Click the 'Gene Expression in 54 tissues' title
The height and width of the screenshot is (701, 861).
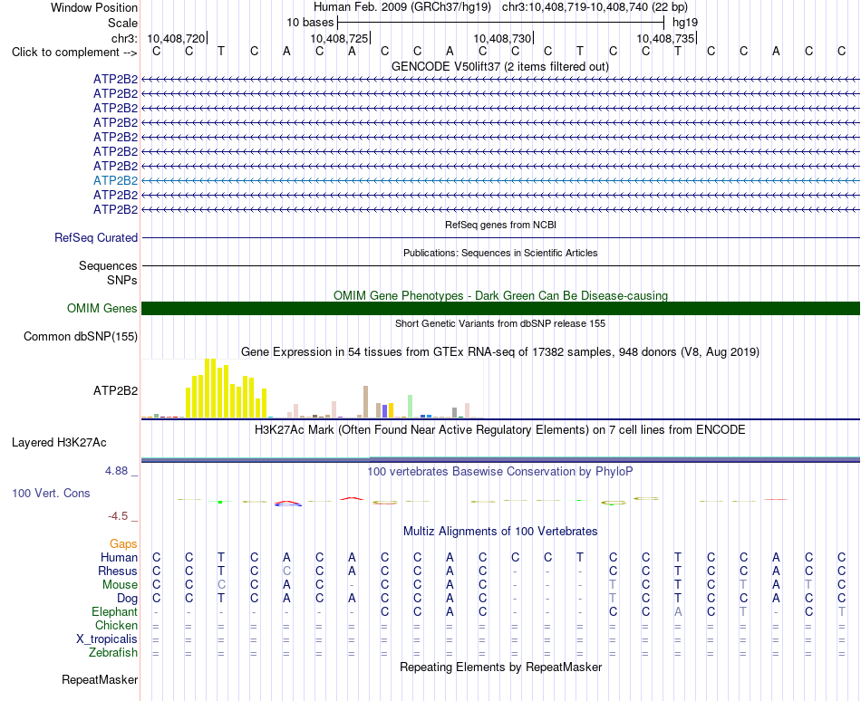[x=499, y=351]
